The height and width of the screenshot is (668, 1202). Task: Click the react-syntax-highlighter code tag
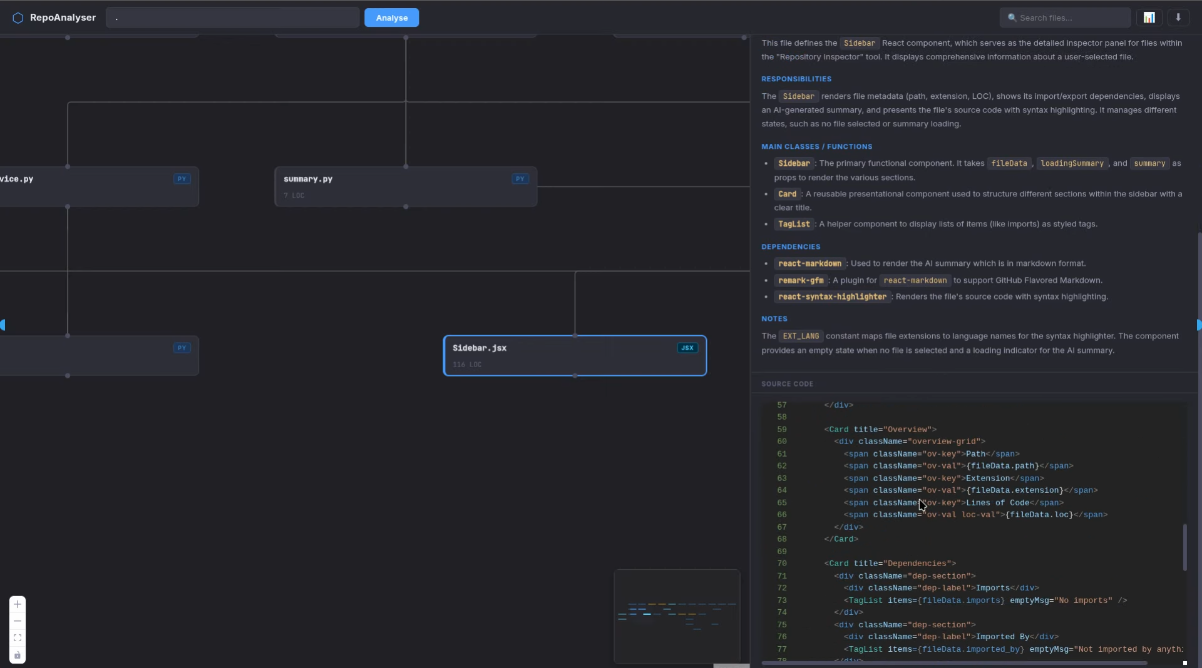[832, 297]
